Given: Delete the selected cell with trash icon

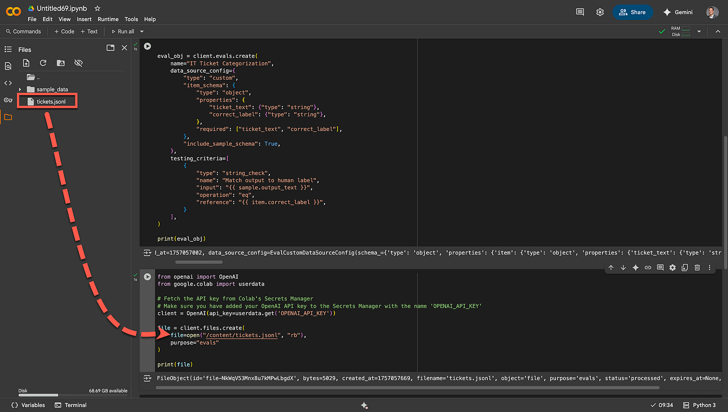Looking at the screenshot, I should pos(697,268).
